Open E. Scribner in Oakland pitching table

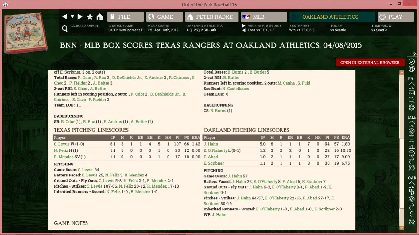[x=214, y=163]
